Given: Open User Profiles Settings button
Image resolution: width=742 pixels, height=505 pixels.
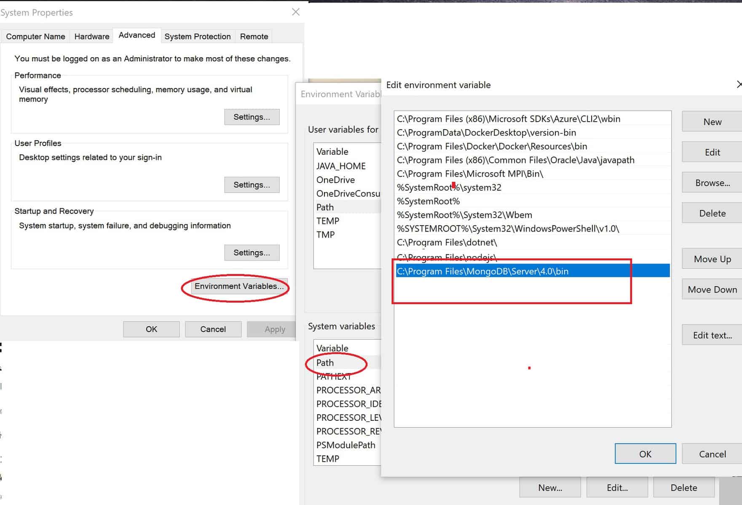Looking at the screenshot, I should tap(252, 185).
